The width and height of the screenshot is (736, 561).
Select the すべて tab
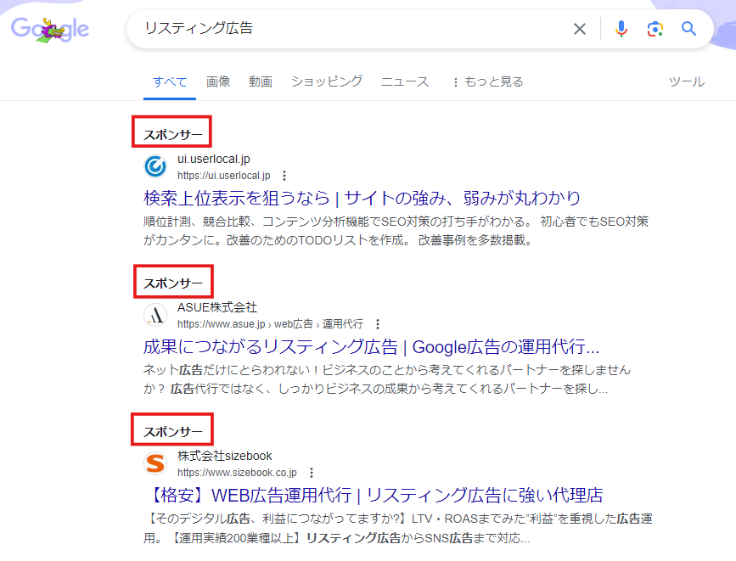[x=170, y=81]
